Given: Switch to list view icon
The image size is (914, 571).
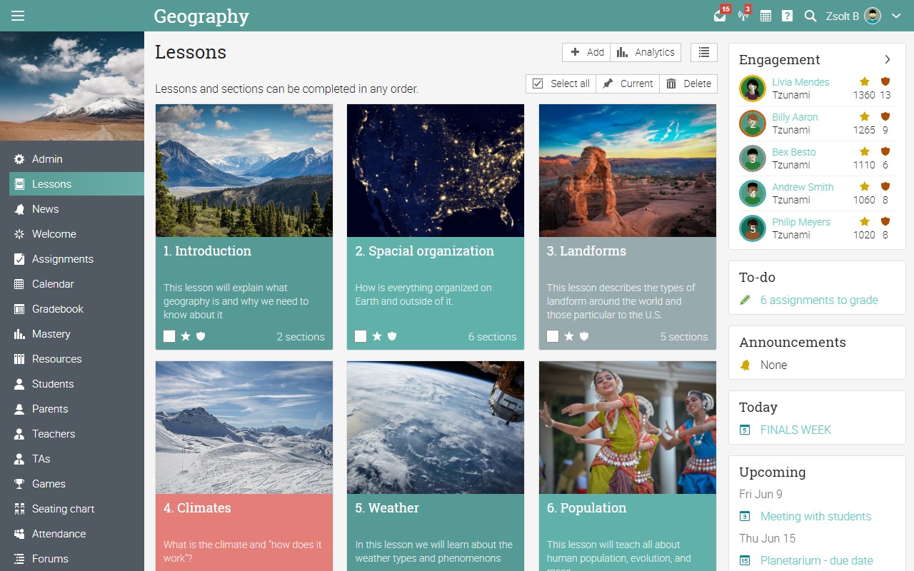Looking at the screenshot, I should 704,52.
